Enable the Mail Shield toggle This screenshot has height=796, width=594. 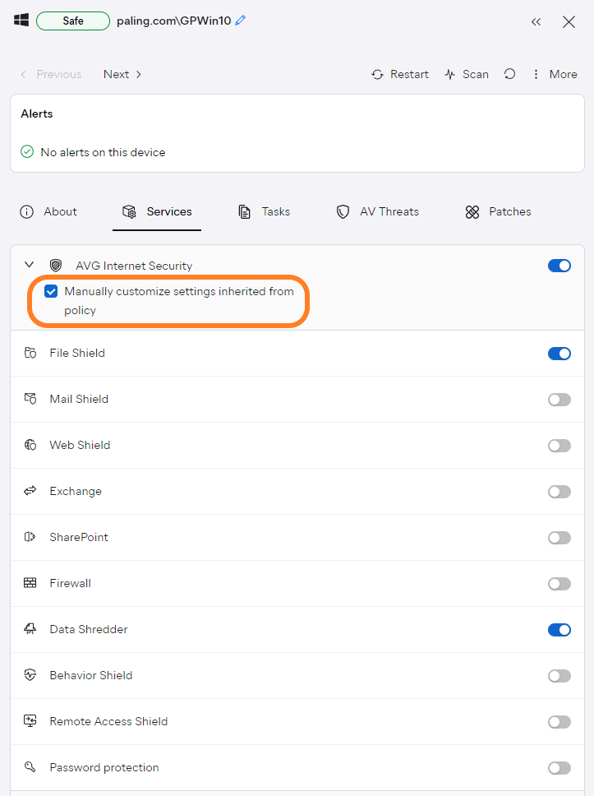pos(559,400)
